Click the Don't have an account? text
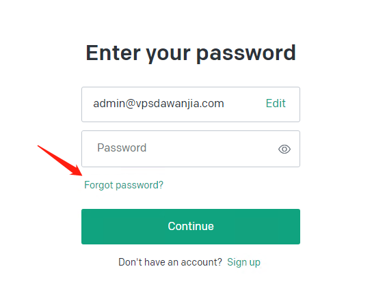 (x=170, y=262)
